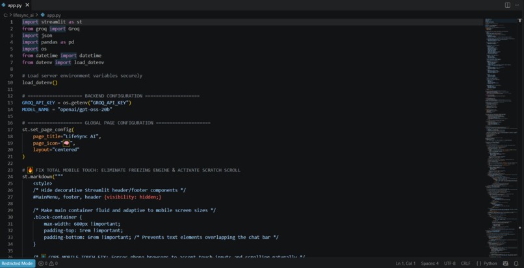This screenshot has height=268, width=524.
Task: Click the "st.set_page_config(" line
Action: pyautogui.click(x=48, y=130)
